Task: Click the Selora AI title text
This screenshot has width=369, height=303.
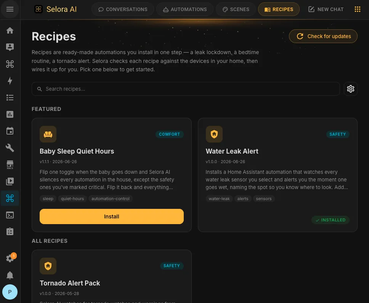Action: tap(61, 9)
